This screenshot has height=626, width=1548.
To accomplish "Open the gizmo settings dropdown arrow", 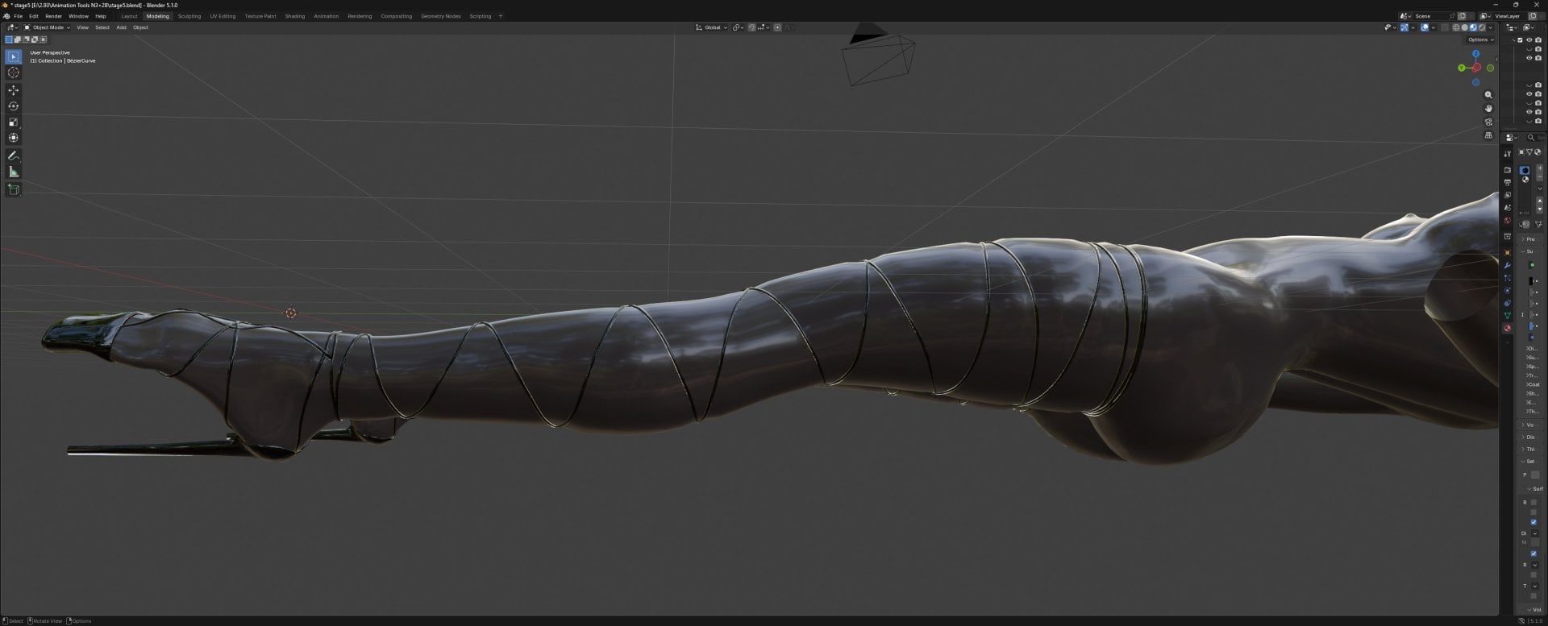I will click(x=1413, y=27).
